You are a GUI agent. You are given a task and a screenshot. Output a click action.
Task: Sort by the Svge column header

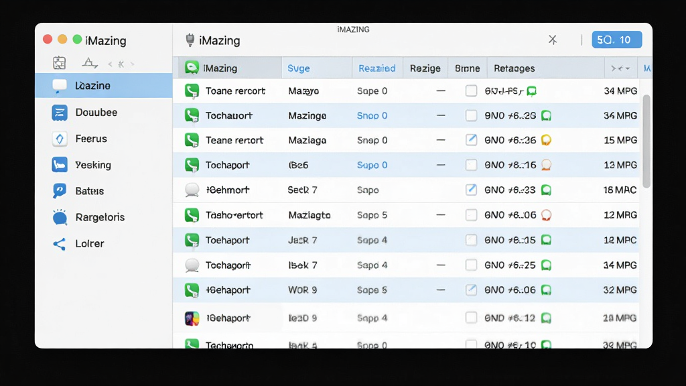coord(317,68)
